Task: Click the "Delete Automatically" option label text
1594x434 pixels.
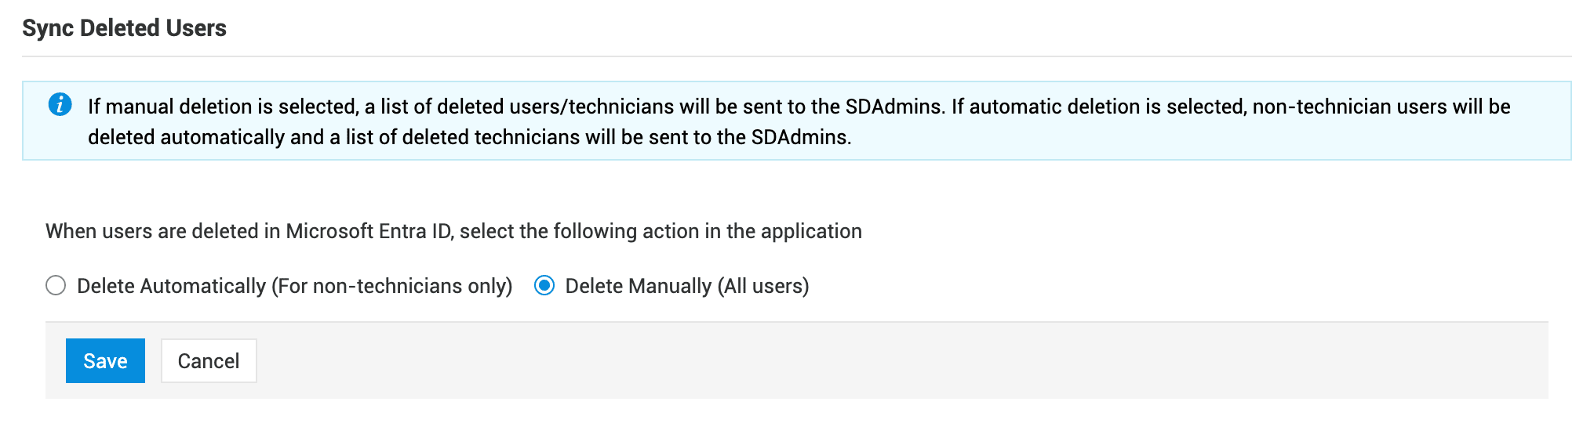Action: pos(171,286)
